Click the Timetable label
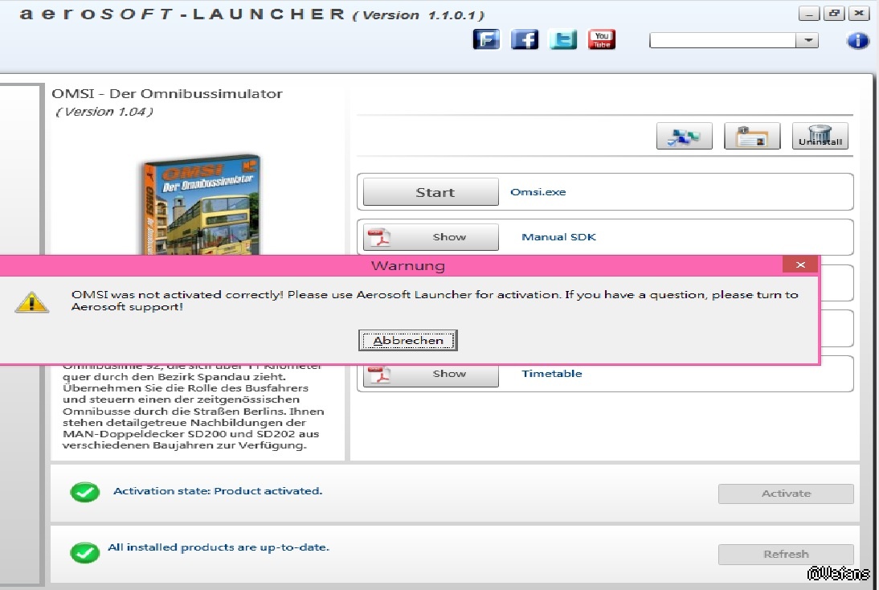 coord(552,374)
